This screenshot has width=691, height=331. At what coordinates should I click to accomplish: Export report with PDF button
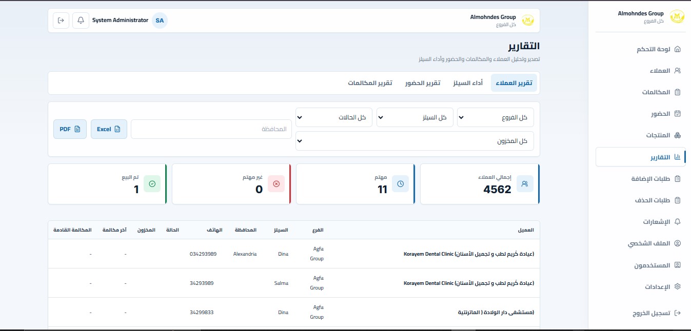point(70,129)
